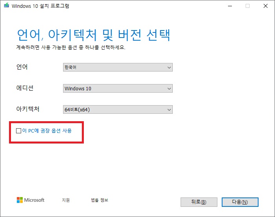Click the Microsoft logo at the bottom
This screenshot has height=217, width=275.
(31, 200)
